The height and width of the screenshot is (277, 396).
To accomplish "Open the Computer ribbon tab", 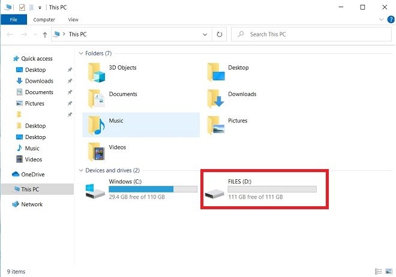I will point(44,20).
